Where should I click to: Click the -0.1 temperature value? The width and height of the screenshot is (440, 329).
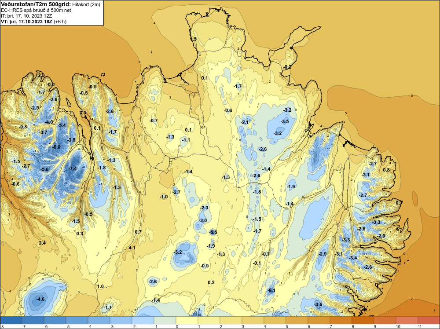coord(257,263)
